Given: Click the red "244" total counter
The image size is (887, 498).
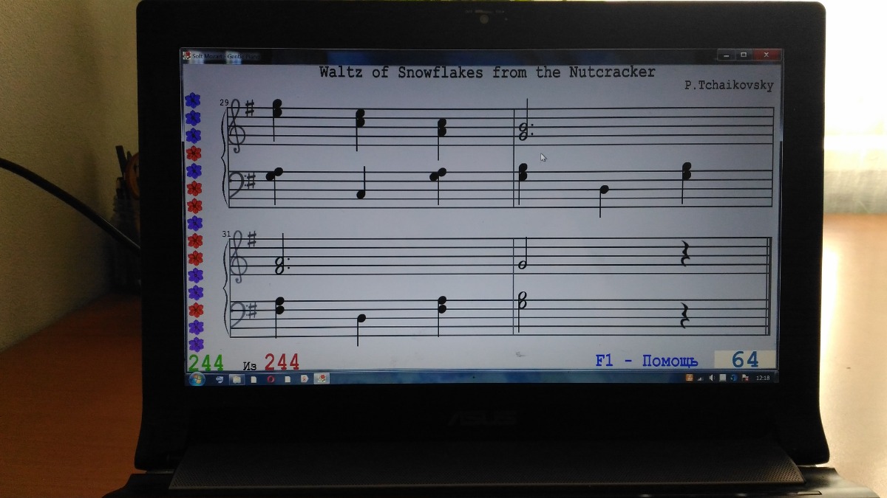Looking at the screenshot, I should pyautogui.click(x=282, y=362).
